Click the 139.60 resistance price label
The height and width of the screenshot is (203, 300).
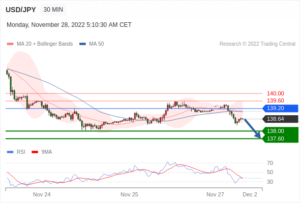(275, 100)
